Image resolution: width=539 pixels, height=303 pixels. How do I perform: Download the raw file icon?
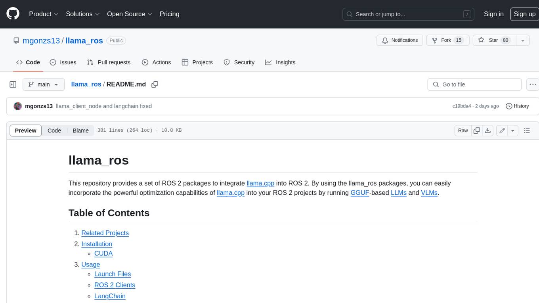488,130
